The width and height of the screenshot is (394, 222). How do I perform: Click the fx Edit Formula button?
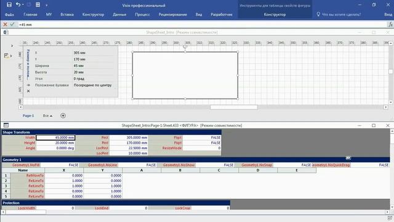click(x=390, y=25)
